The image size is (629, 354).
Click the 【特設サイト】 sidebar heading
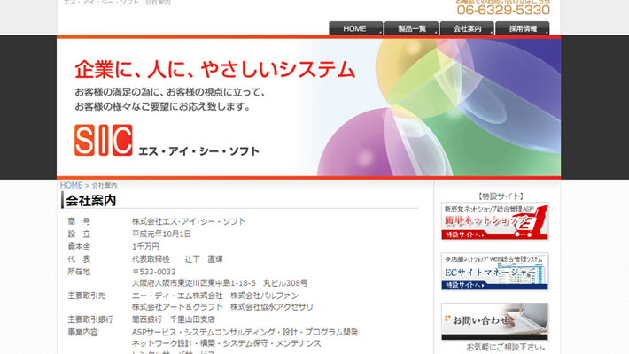click(x=501, y=196)
